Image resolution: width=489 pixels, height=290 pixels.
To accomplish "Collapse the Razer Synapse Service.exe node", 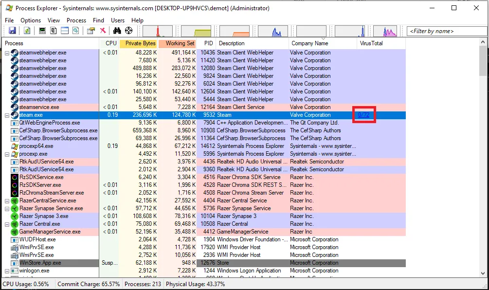I will [7, 209].
